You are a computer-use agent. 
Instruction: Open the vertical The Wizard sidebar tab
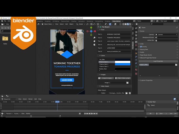point(133,46)
